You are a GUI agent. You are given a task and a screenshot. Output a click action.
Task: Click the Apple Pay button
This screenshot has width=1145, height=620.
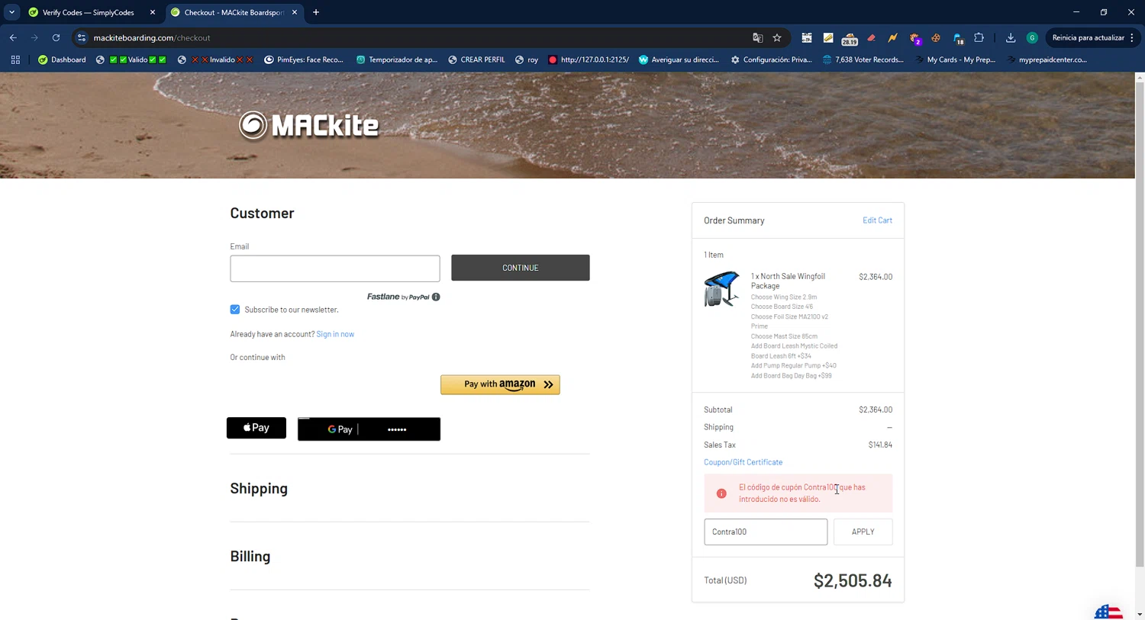(x=256, y=428)
